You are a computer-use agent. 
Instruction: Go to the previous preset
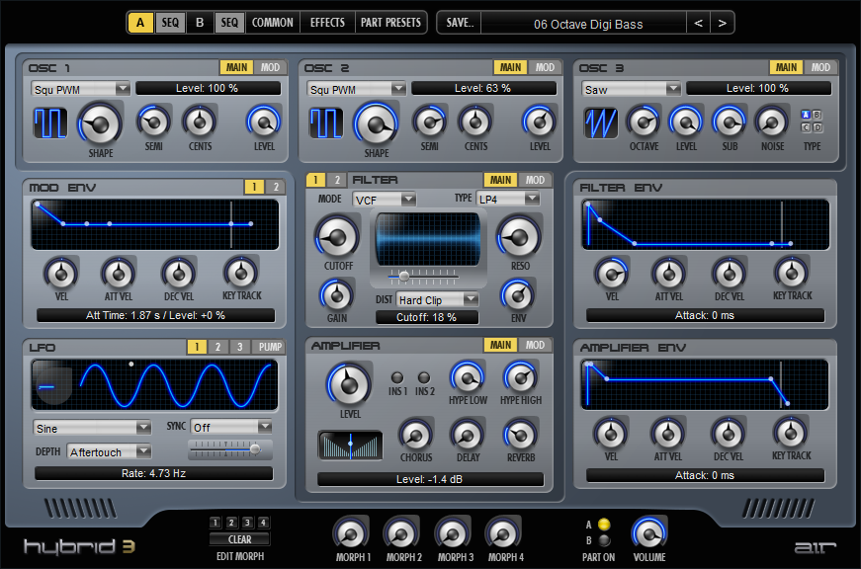pos(698,23)
